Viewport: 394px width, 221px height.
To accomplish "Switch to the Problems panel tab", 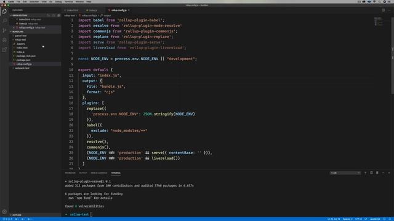I will [x=70, y=173].
